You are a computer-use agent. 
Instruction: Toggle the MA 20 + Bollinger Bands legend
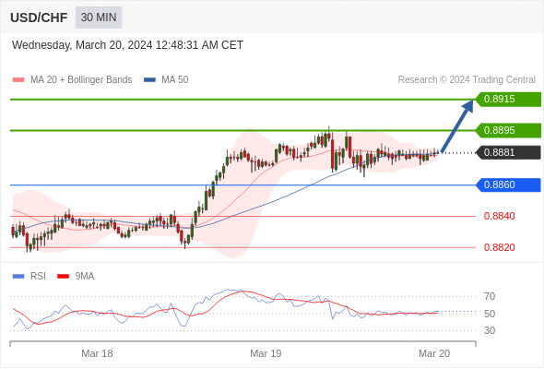pyautogui.click(x=72, y=80)
